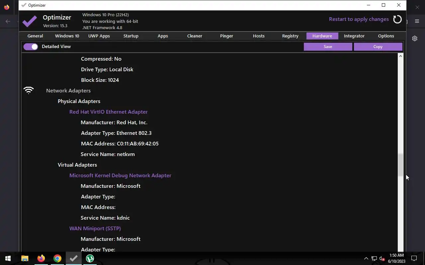Screen dimensions: 425x265
Task: Click Service Name: kdnic row
Action: click(105, 218)
